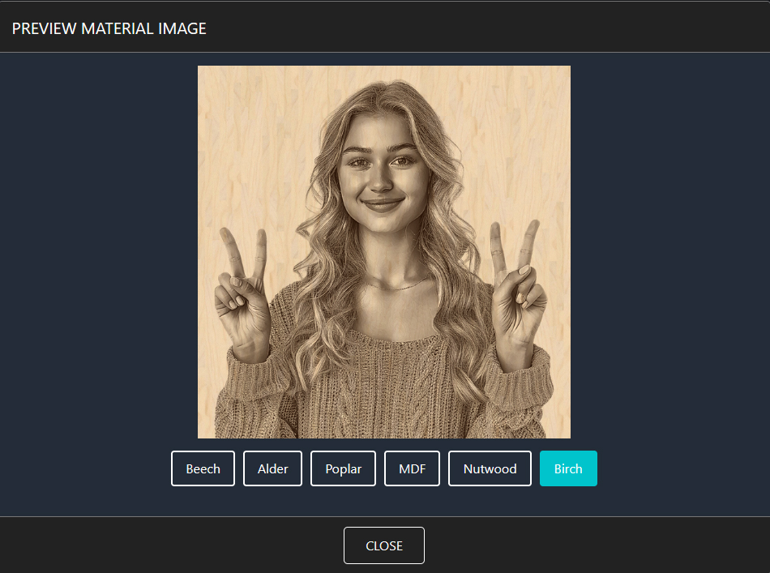Viewport: 770px width, 573px height.
Task: Click the engraved portrait preview image
Action: 383,251
